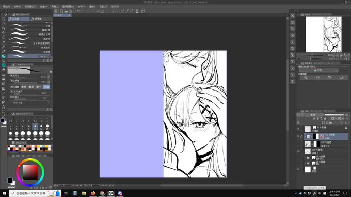Click Navigator zoom in icon
The height and width of the screenshot is (197, 351).
click(337, 55)
